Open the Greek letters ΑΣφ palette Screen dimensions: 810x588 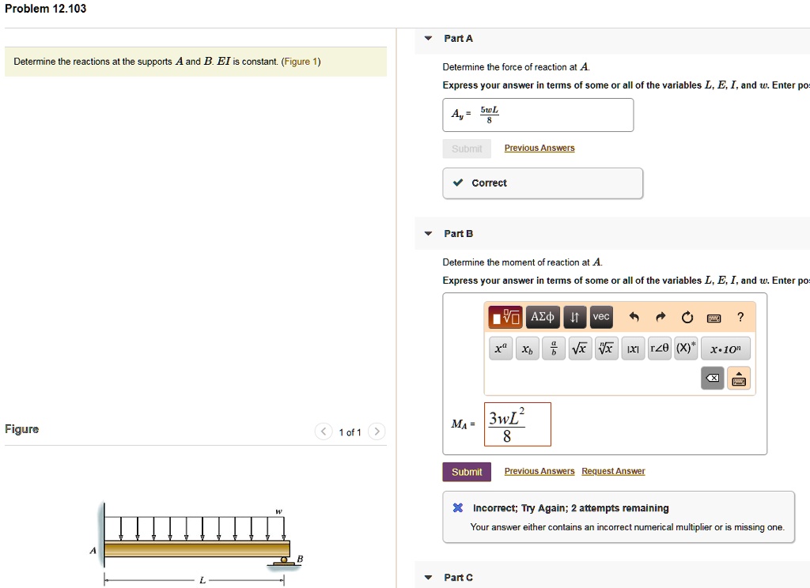[x=542, y=316]
